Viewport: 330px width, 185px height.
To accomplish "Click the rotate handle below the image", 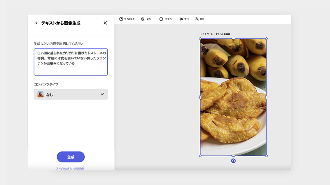I will pos(233,161).
